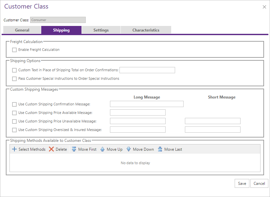This screenshot has width=270, height=197.
Task: Check Use Custom Shipping Price Available Message
Action: click(x=14, y=113)
